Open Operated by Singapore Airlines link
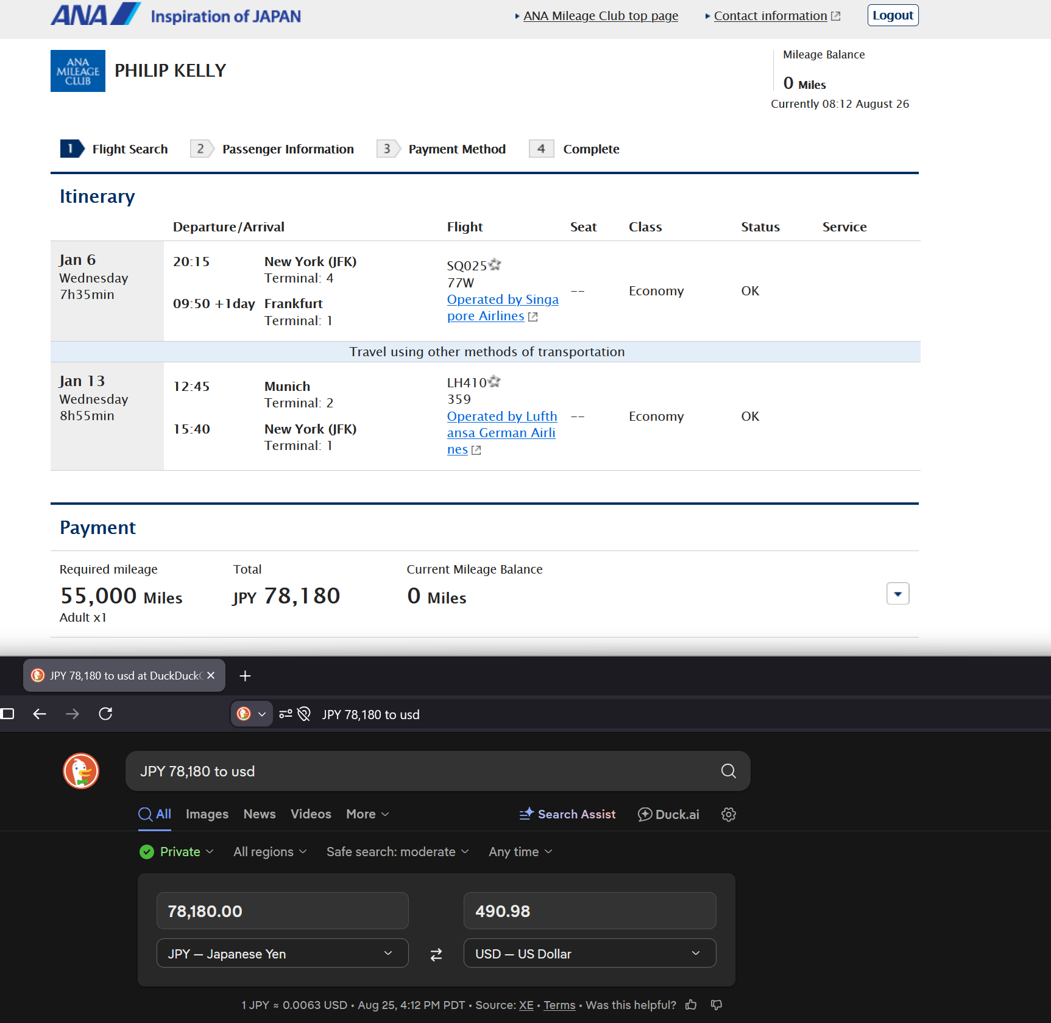The height and width of the screenshot is (1023, 1051). coord(503,308)
